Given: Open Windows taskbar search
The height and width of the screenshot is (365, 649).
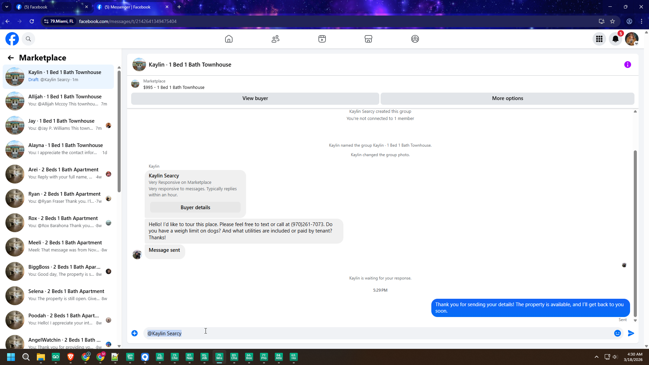Looking at the screenshot, I should coord(26,357).
